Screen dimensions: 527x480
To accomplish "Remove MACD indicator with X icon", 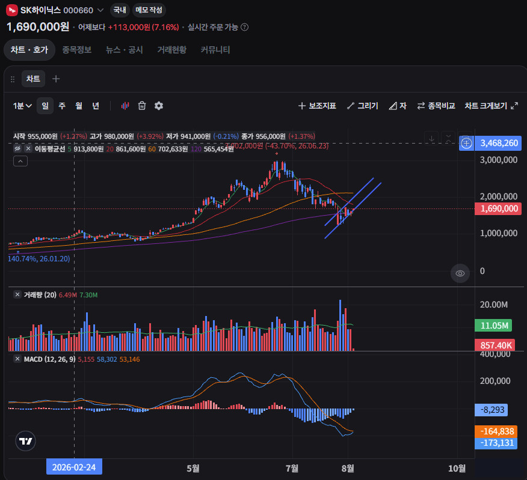I will (x=17, y=359).
